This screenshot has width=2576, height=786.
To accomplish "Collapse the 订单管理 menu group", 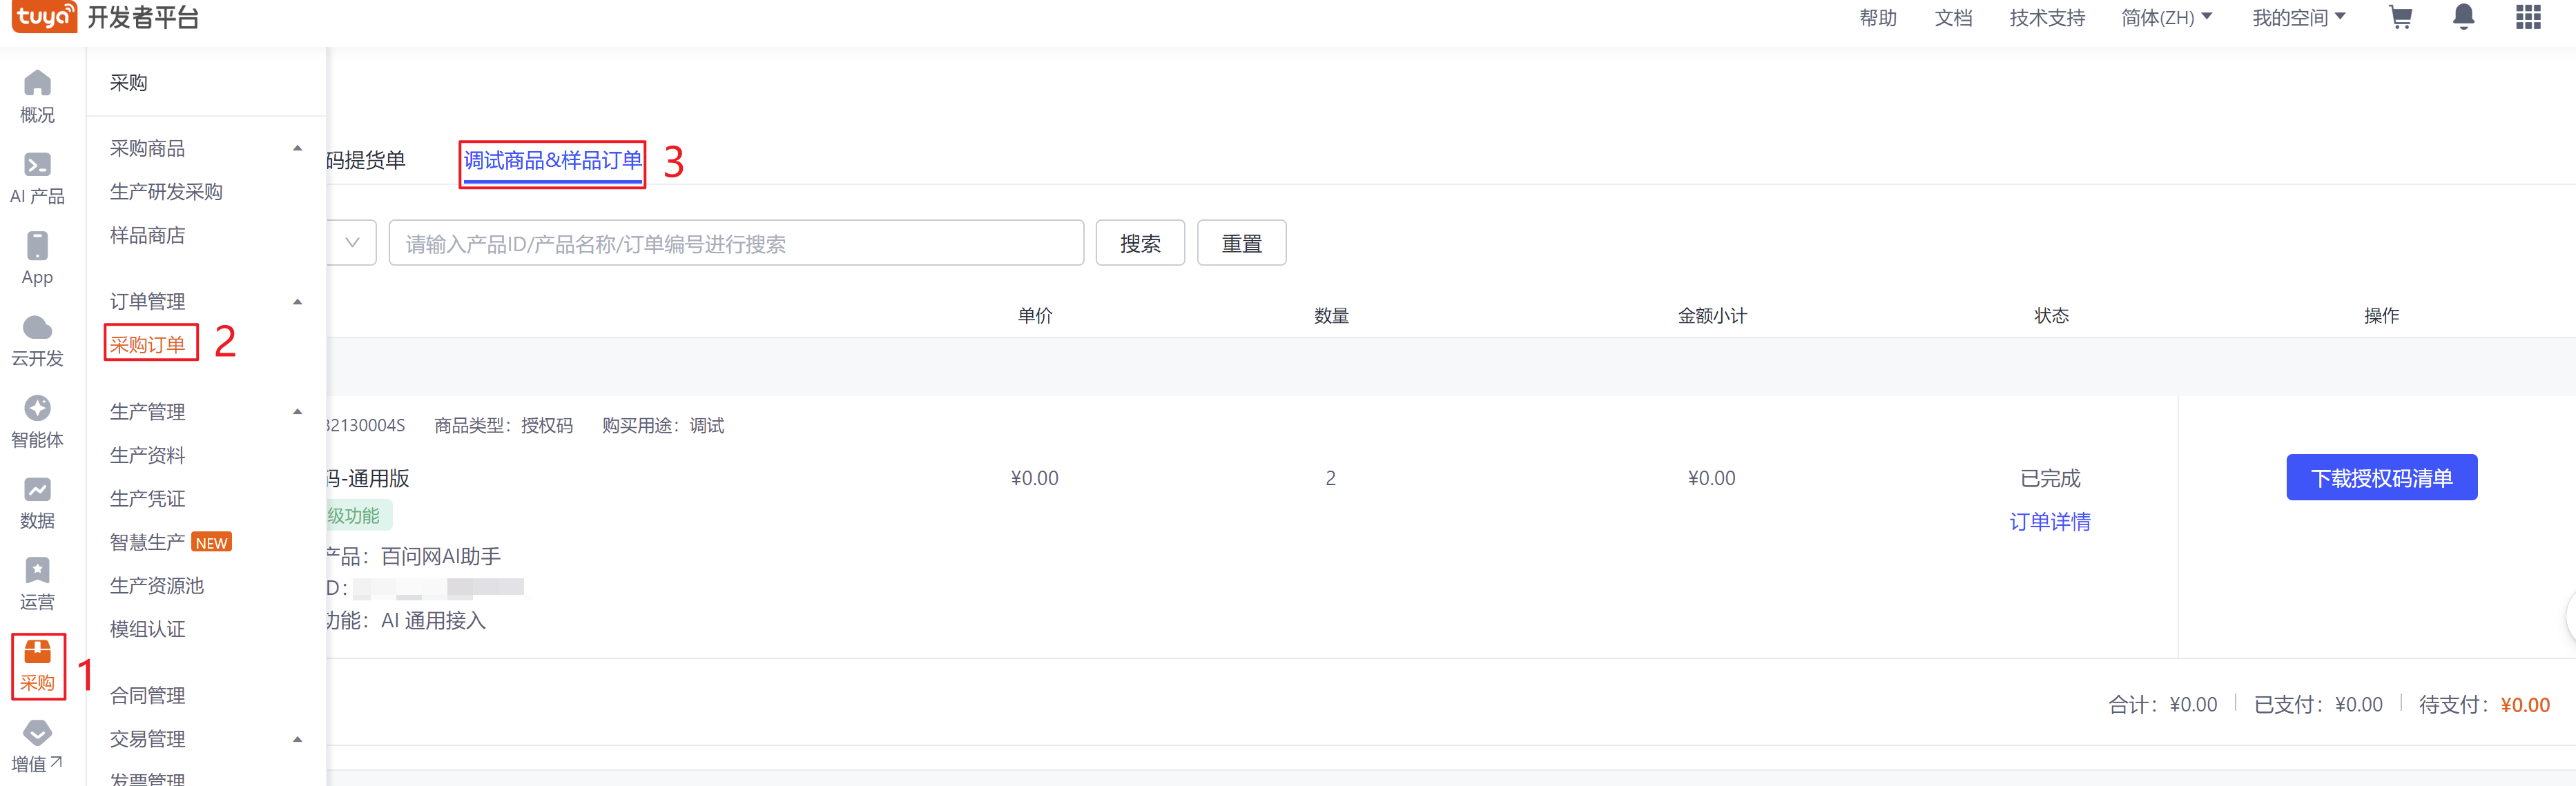I will (x=297, y=301).
